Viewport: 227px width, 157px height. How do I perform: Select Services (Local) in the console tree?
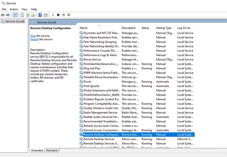tap(15, 21)
